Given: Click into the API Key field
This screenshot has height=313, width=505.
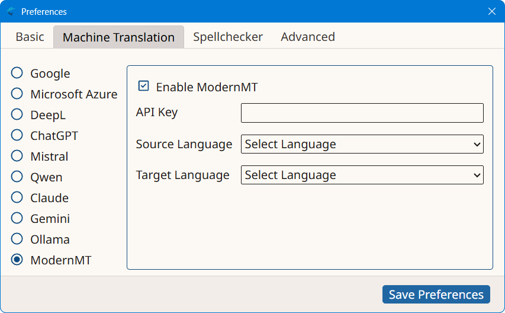Looking at the screenshot, I should click(362, 113).
